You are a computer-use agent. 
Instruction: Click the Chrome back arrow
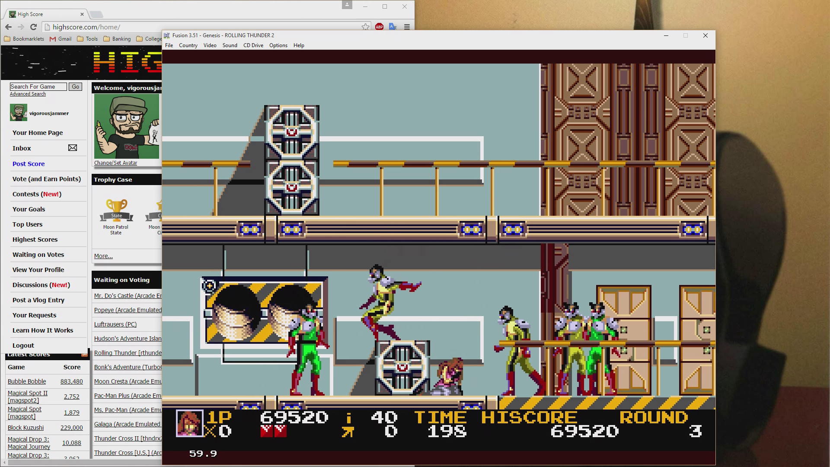point(8,27)
